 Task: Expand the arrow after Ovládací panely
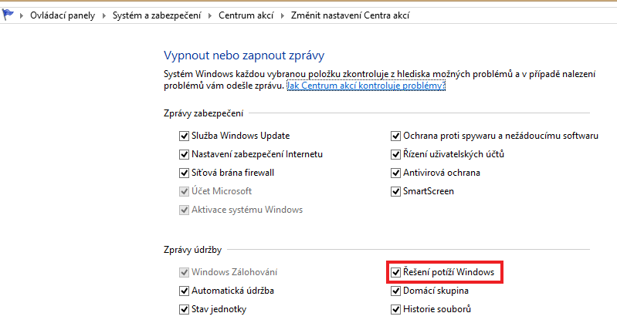tap(103, 15)
